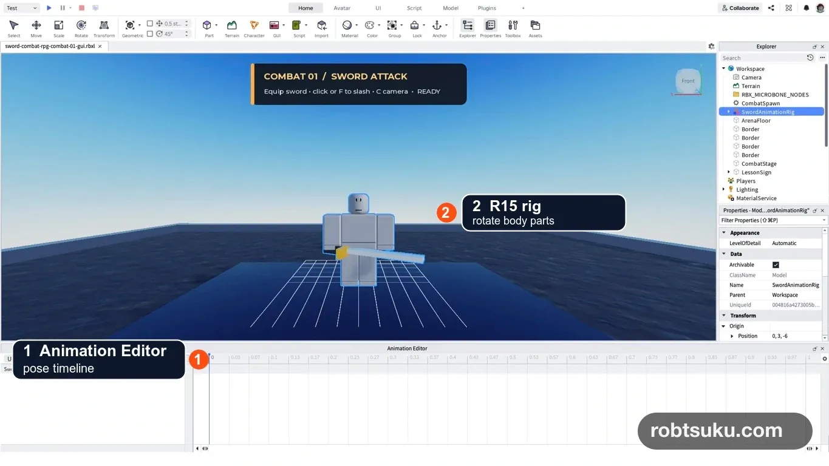
Task: Select the Transform tool
Action: point(104,28)
